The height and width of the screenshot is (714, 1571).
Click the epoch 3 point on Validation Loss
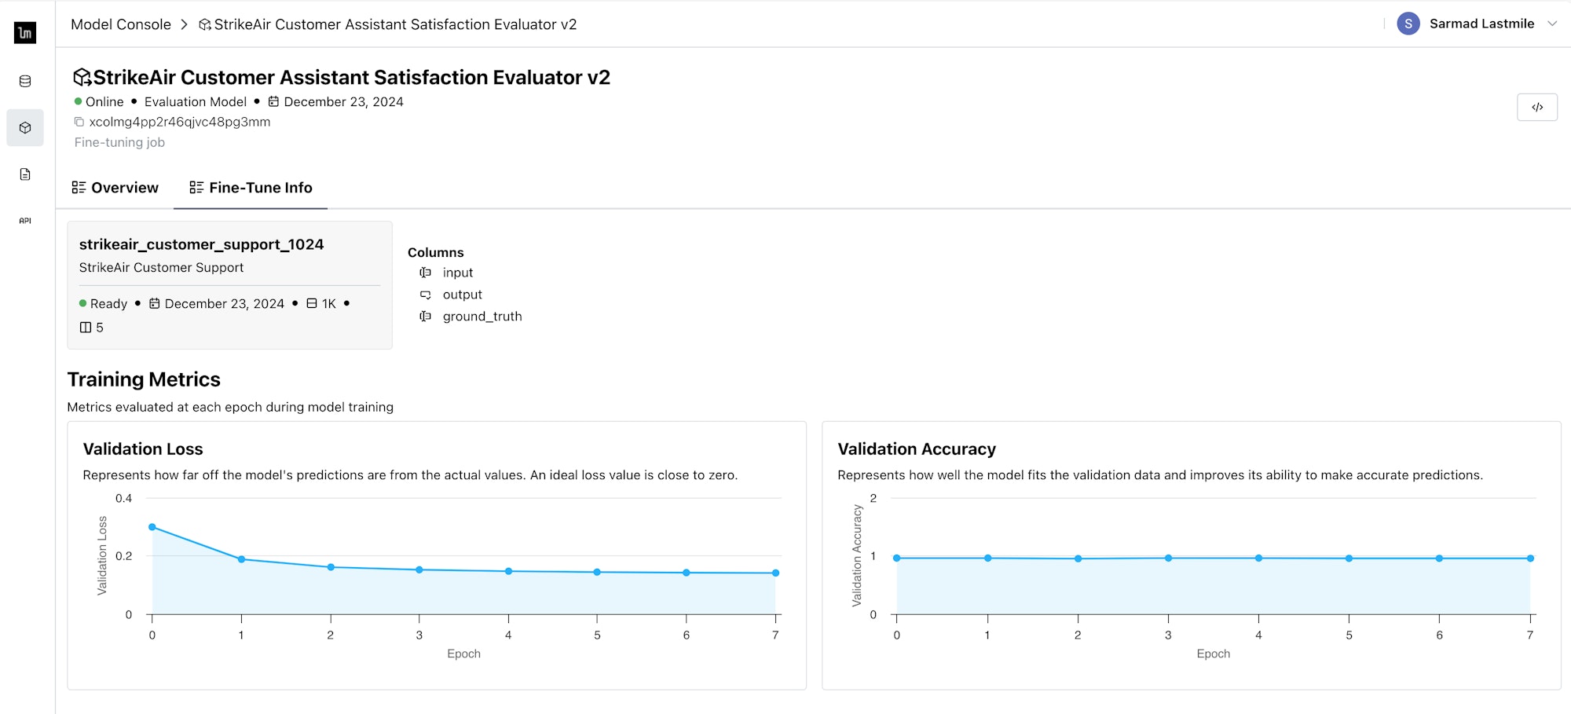(x=419, y=569)
